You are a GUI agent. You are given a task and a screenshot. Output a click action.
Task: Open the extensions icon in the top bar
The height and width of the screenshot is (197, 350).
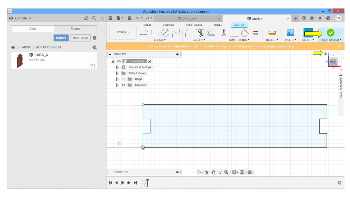304,18
